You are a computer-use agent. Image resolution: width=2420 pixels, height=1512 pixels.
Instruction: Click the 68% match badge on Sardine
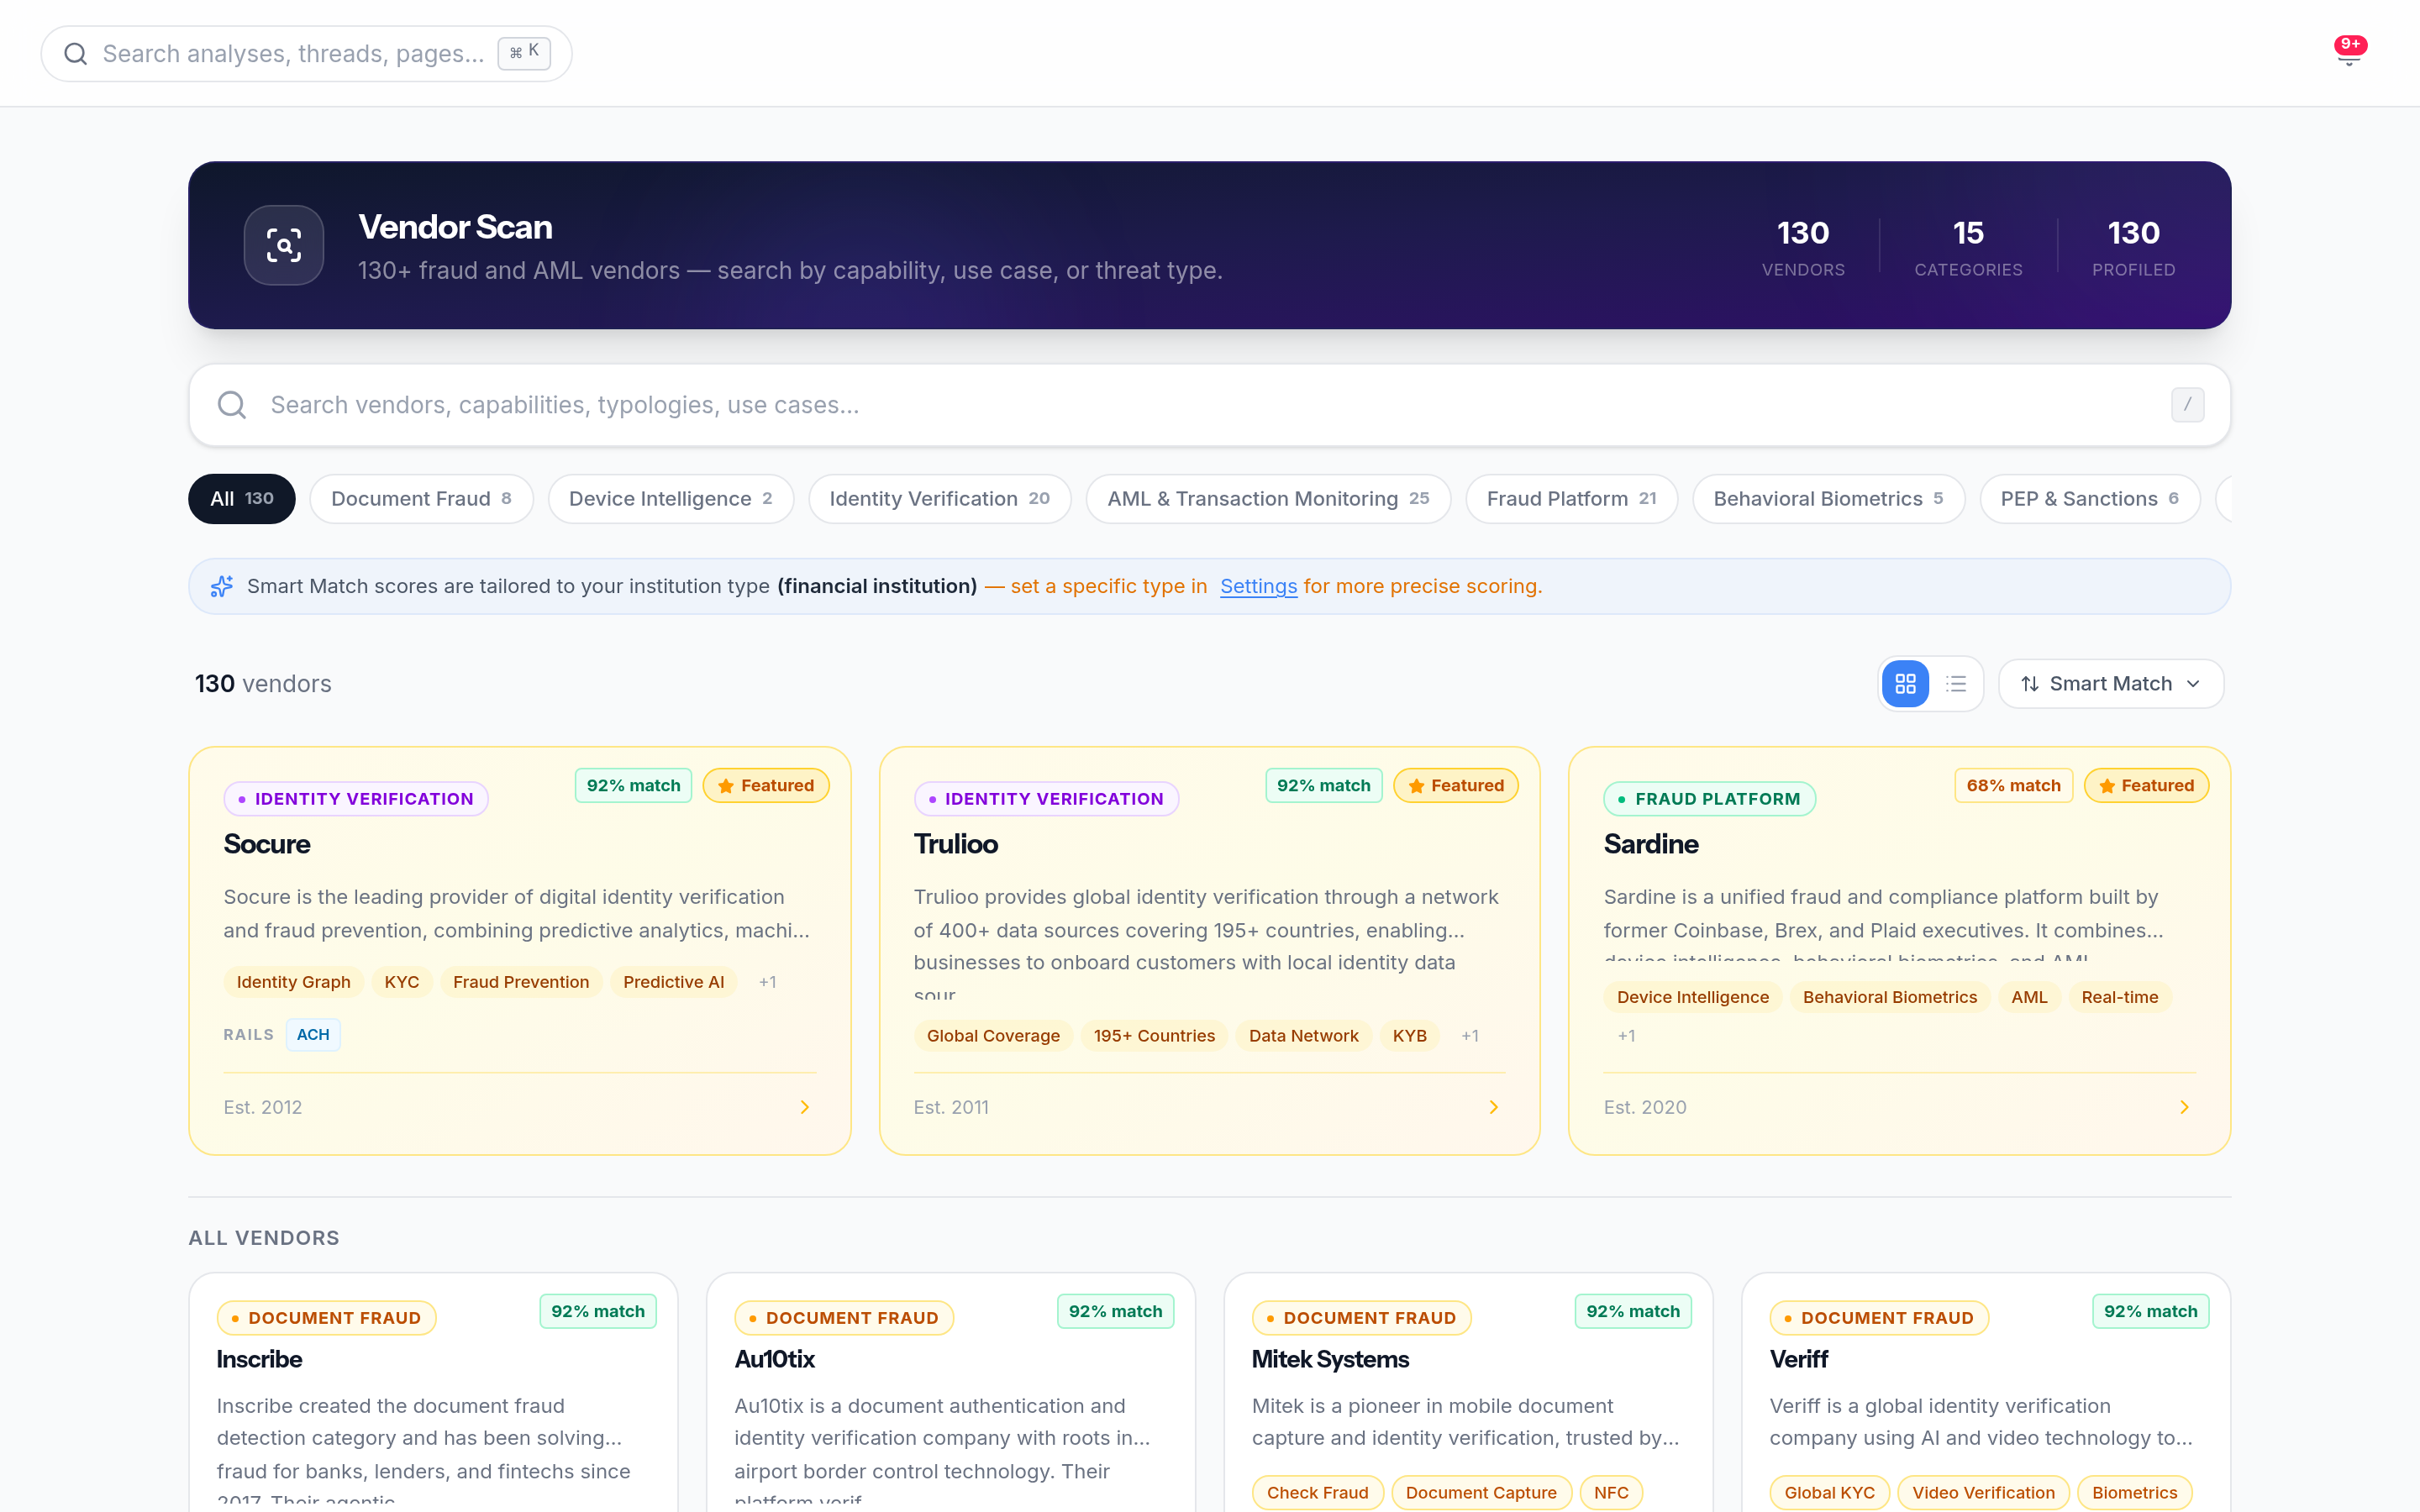point(2013,786)
